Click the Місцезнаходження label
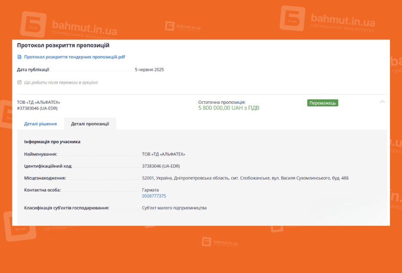The width and height of the screenshot is (402, 273). tap(45, 178)
